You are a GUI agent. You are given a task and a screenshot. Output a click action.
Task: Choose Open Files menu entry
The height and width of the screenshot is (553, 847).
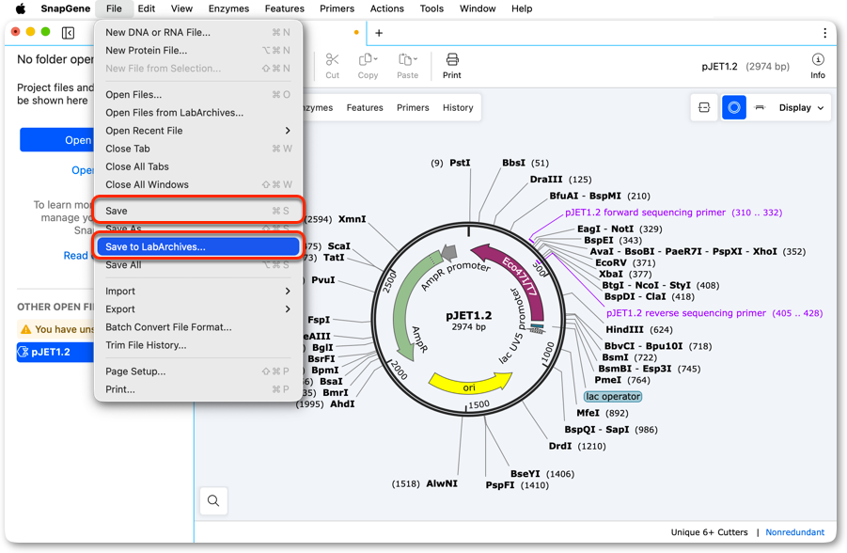(197, 94)
